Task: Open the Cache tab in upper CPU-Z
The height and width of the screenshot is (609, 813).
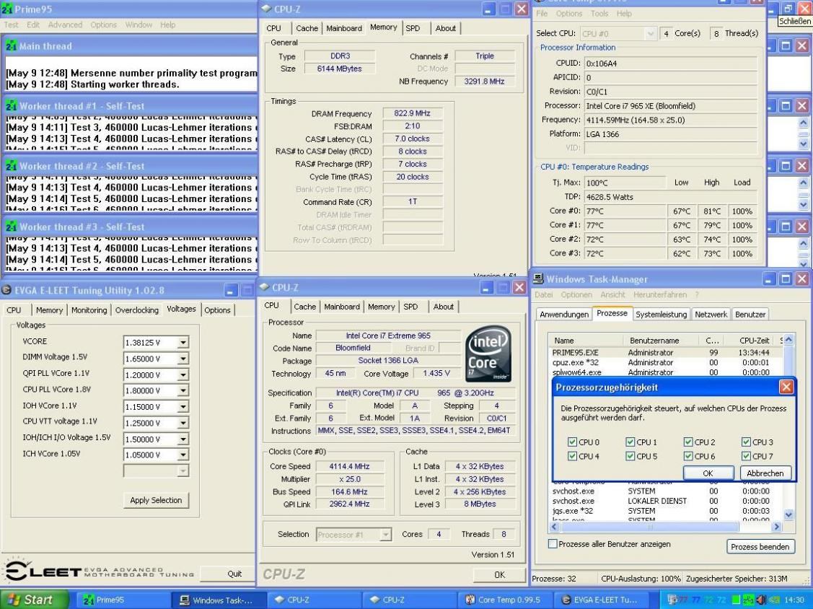Action: 307,28
